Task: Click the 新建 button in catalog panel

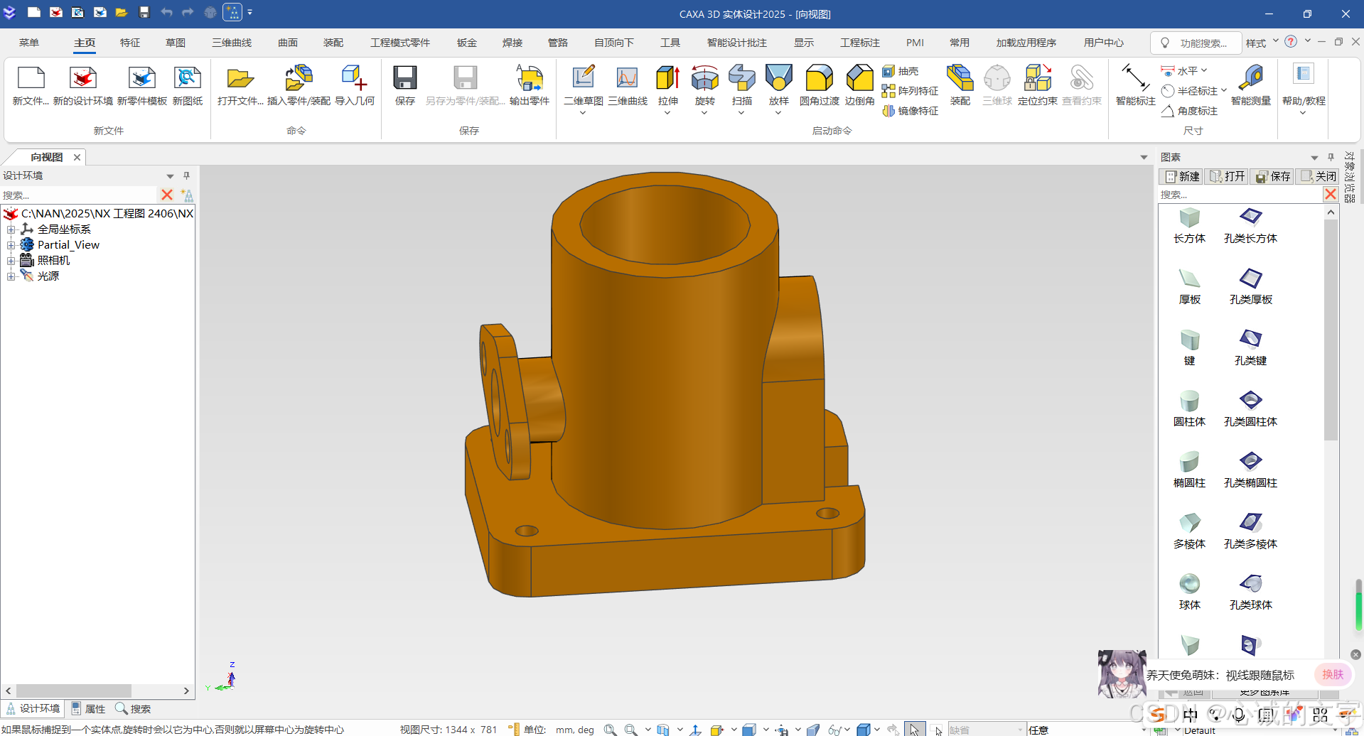Action: coord(1182,176)
